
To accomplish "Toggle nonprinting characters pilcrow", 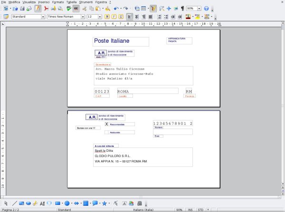I will tap(182, 9).
